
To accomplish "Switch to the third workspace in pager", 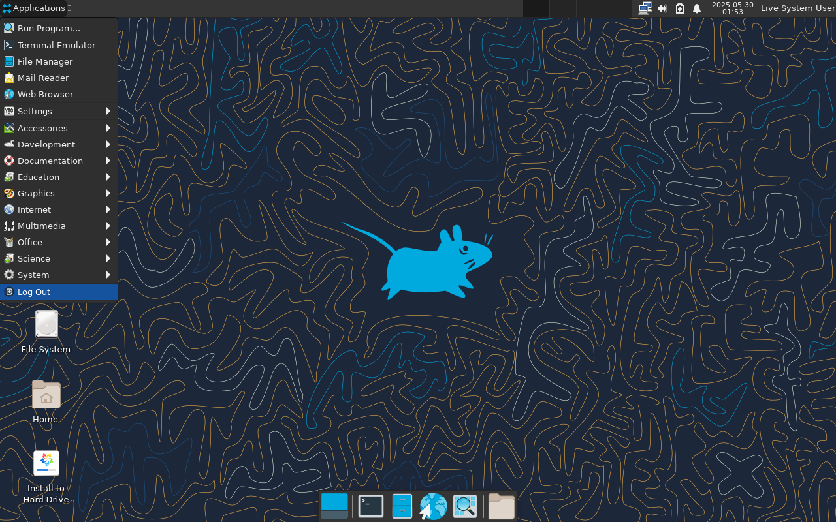I will 589,8.
